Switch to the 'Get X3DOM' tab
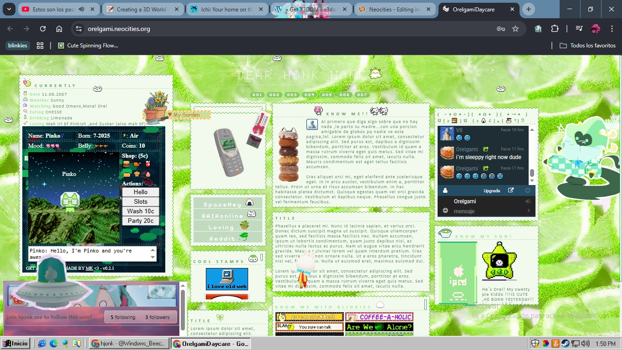Screen dimensions: 622x350 312,9
